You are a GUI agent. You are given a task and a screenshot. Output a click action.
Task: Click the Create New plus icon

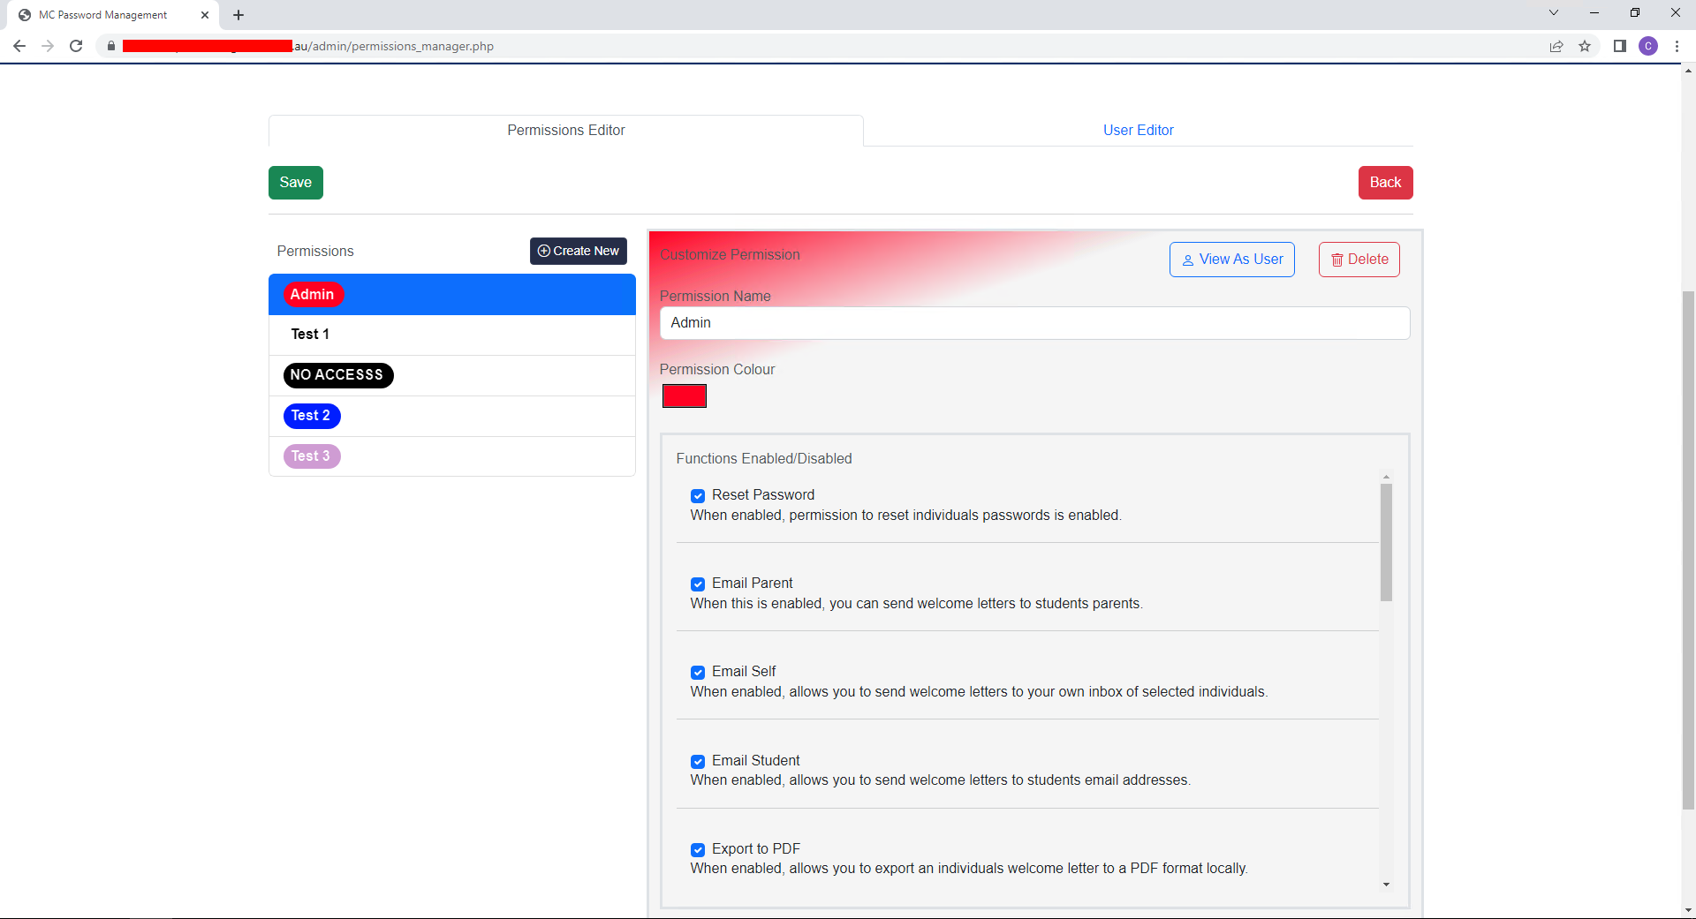pyautogui.click(x=543, y=251)
